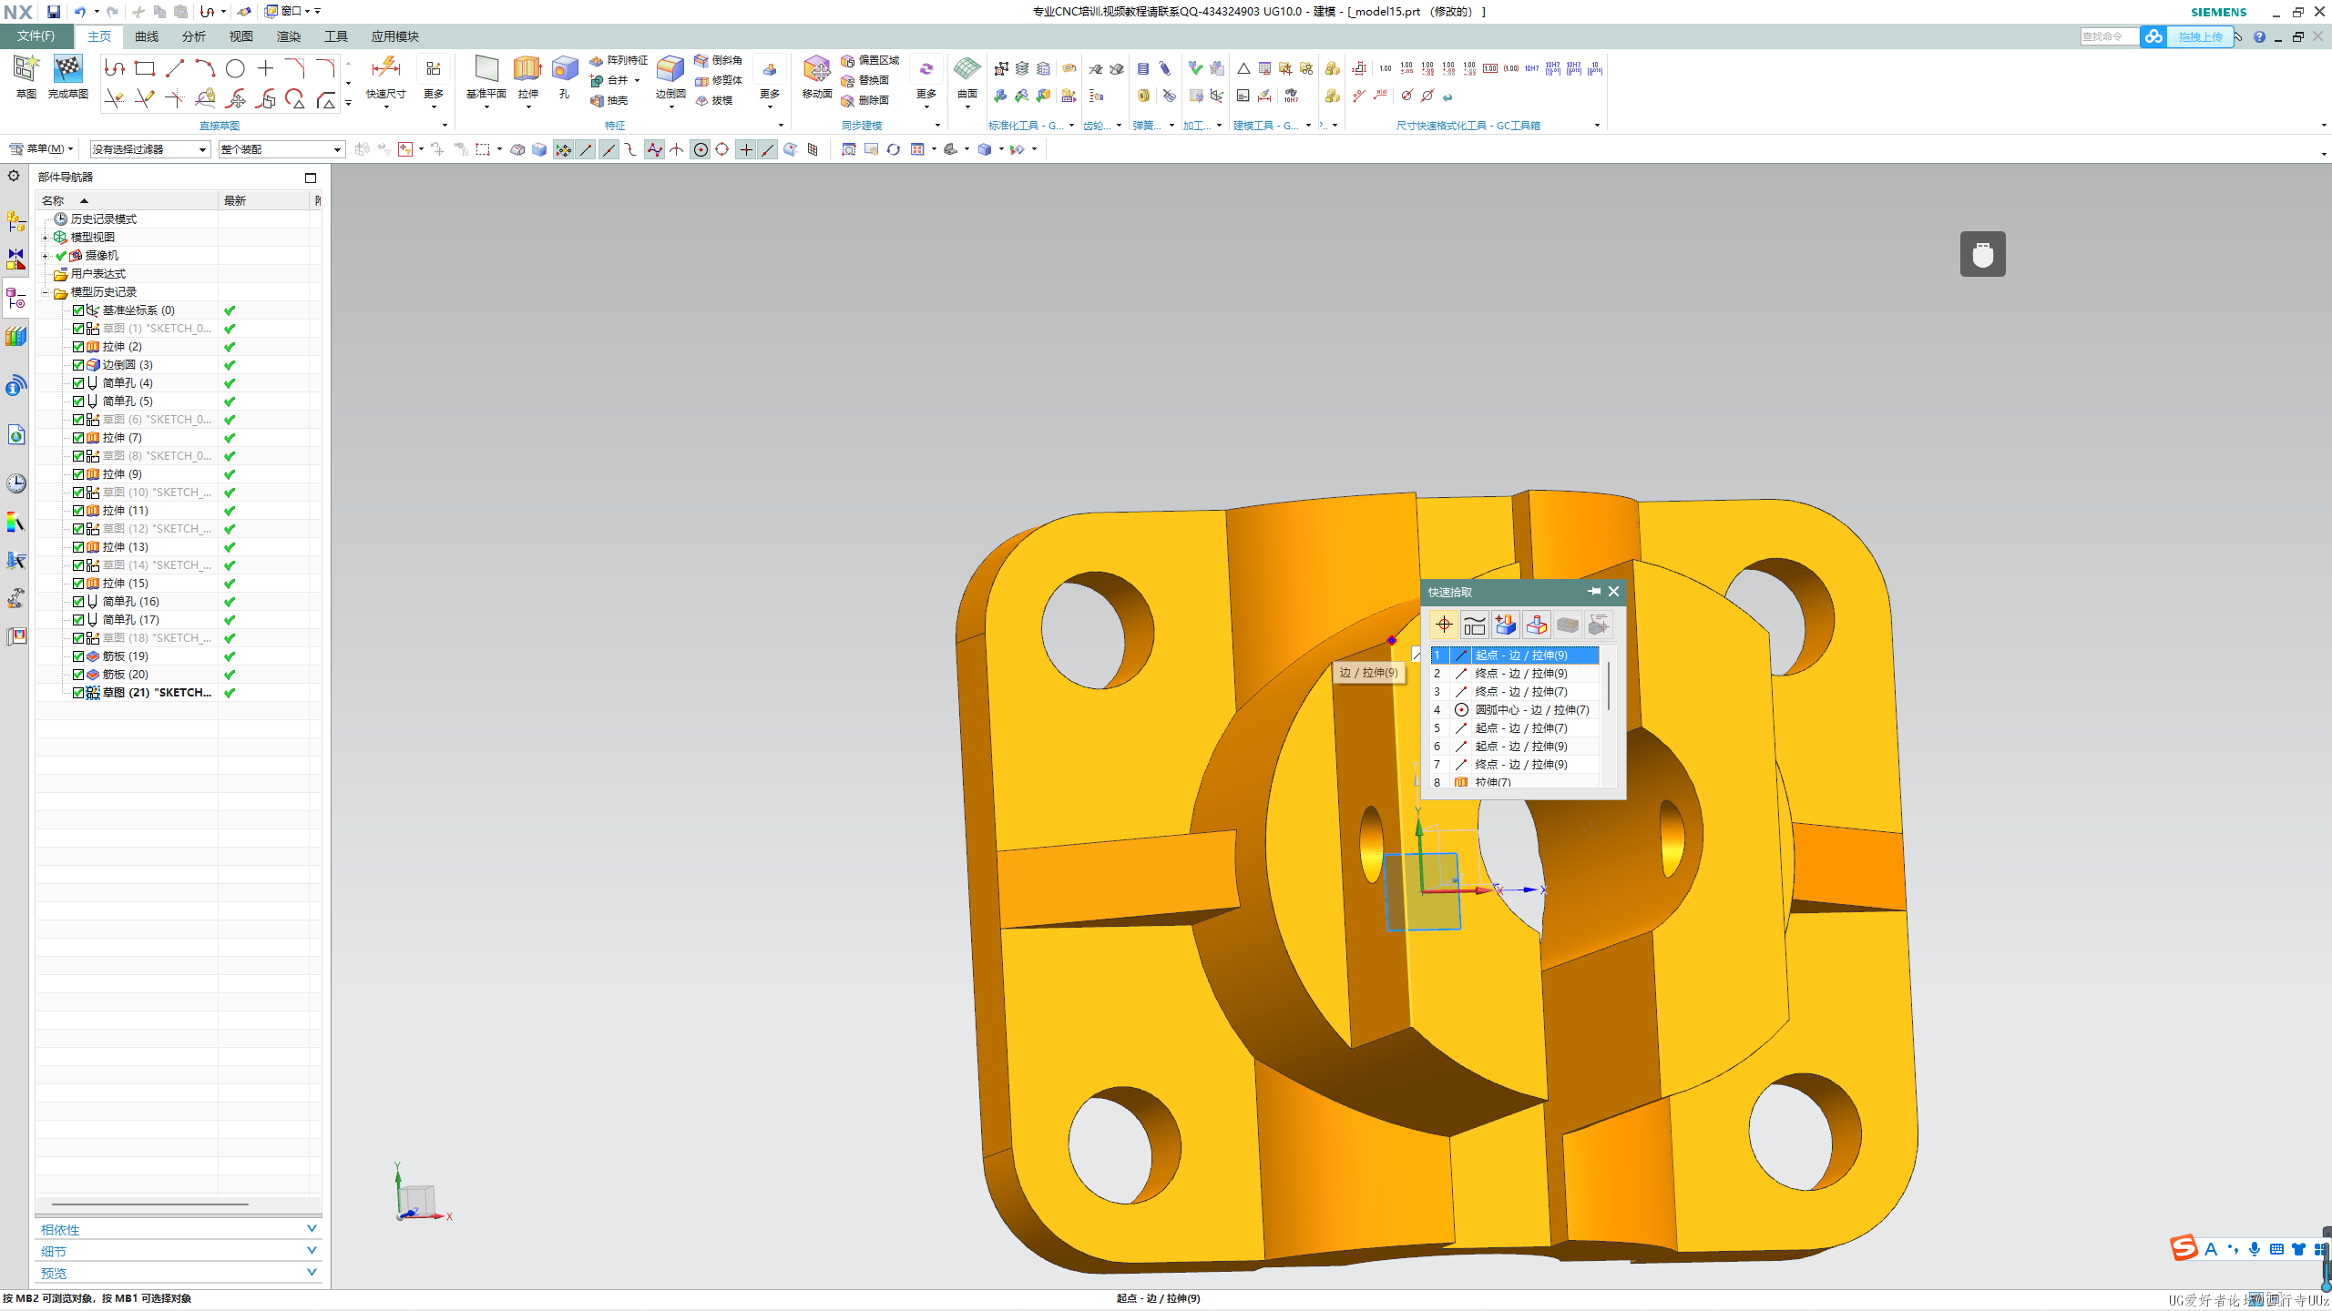Select the feature filter icon in 快速拾取 dialog
2332x1311 pixels.
point(1506,625)
